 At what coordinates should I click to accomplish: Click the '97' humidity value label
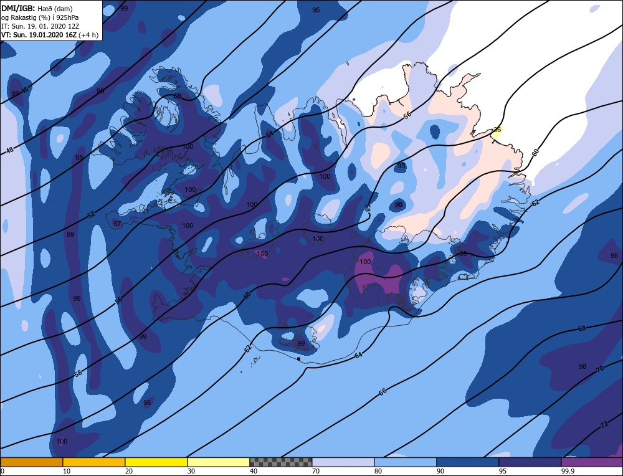(x=117, y=224)
